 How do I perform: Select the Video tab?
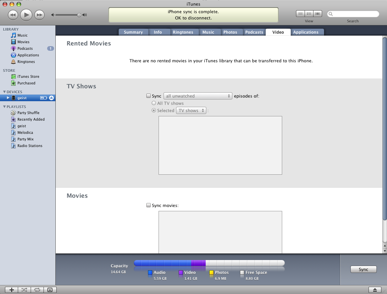(278, 32)
